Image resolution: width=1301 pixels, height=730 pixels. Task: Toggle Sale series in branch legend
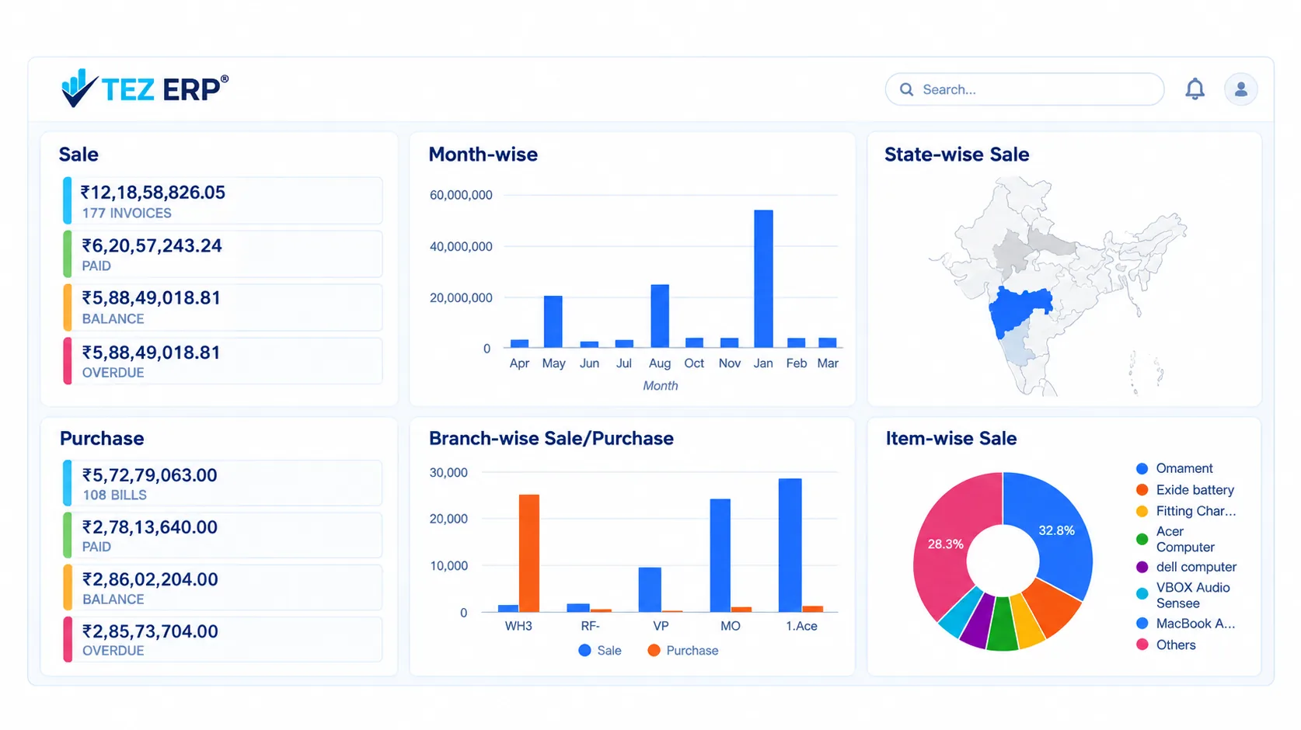600,650
